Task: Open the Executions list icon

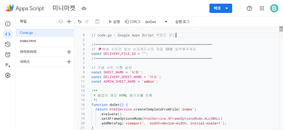Action: (x=8, y=65)
